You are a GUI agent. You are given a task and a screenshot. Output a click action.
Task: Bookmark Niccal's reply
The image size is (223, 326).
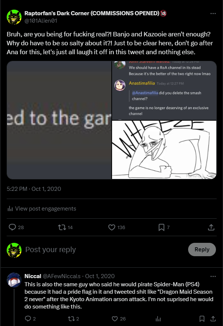coord(202,319)
